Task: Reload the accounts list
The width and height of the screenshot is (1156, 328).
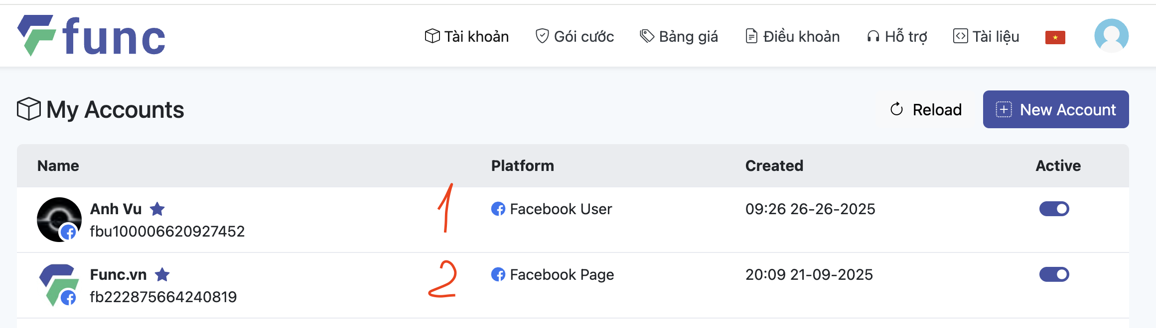Action: [926, 109]
